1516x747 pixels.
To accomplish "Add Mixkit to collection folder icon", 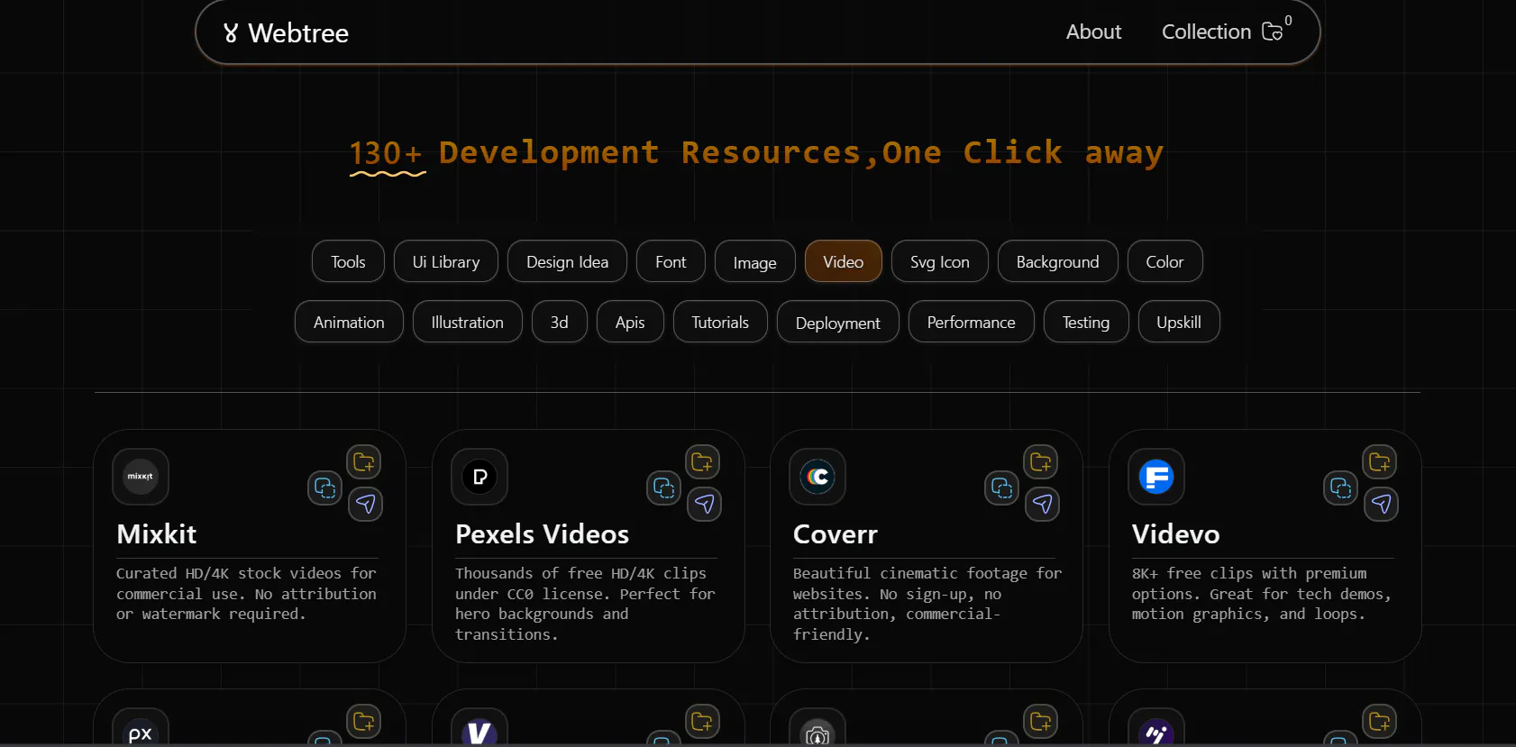I will 364,462.
